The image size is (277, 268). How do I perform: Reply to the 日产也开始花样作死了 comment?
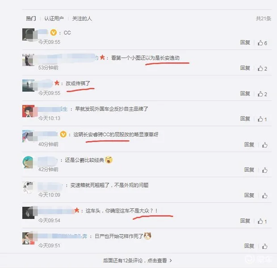click(x=249, y=246)
